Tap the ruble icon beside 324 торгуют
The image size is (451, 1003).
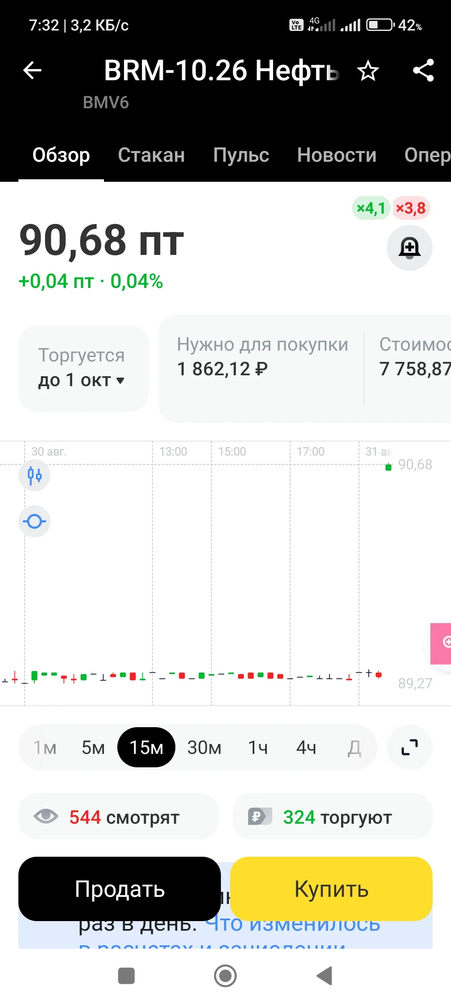[260, 816]
